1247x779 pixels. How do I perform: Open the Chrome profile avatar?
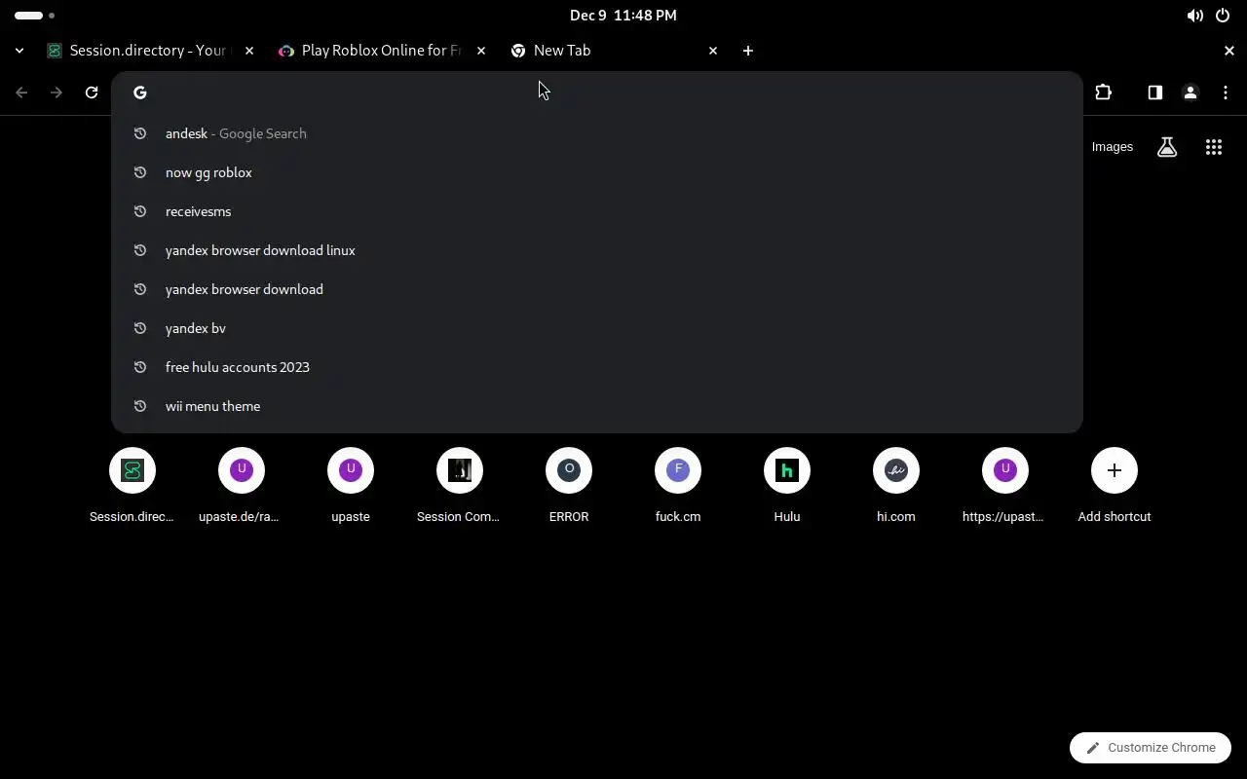click(x=1190, y=93)
